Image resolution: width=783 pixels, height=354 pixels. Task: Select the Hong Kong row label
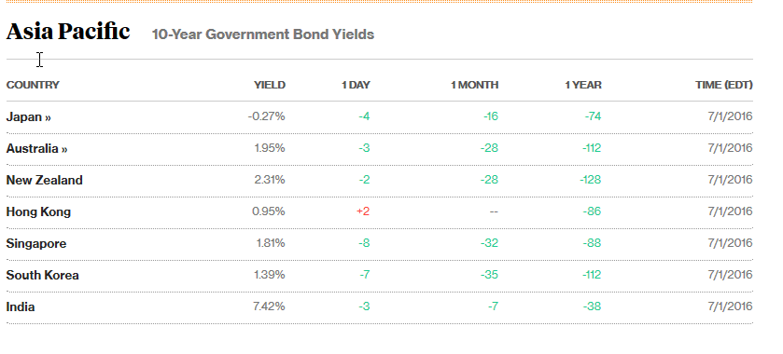coord(38,211)
